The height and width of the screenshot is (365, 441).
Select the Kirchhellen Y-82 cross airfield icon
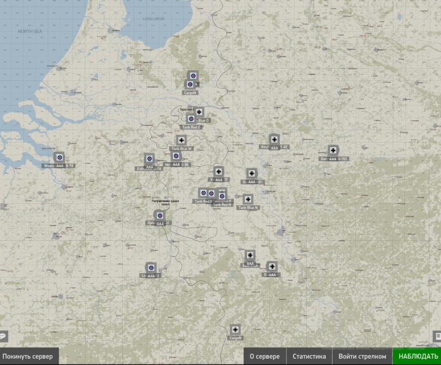(x=274, y=139)
